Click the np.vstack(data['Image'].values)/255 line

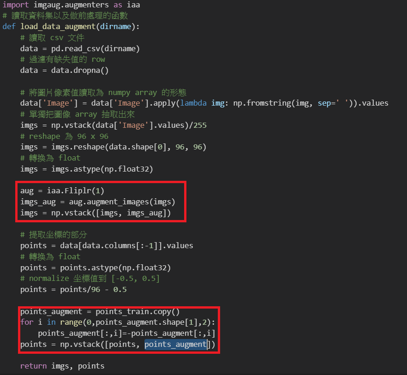click(x=114, y=125)
